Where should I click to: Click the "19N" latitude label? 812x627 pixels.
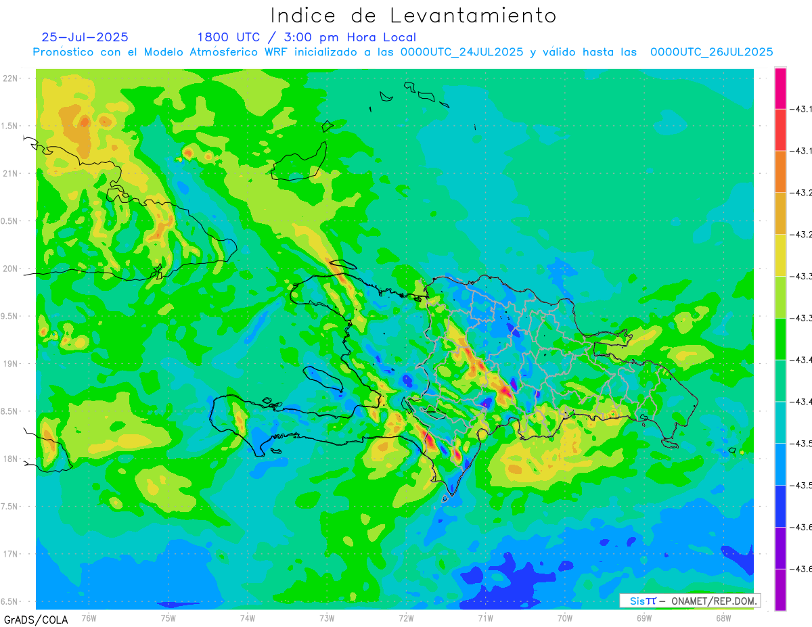click(x=9, y=363)
